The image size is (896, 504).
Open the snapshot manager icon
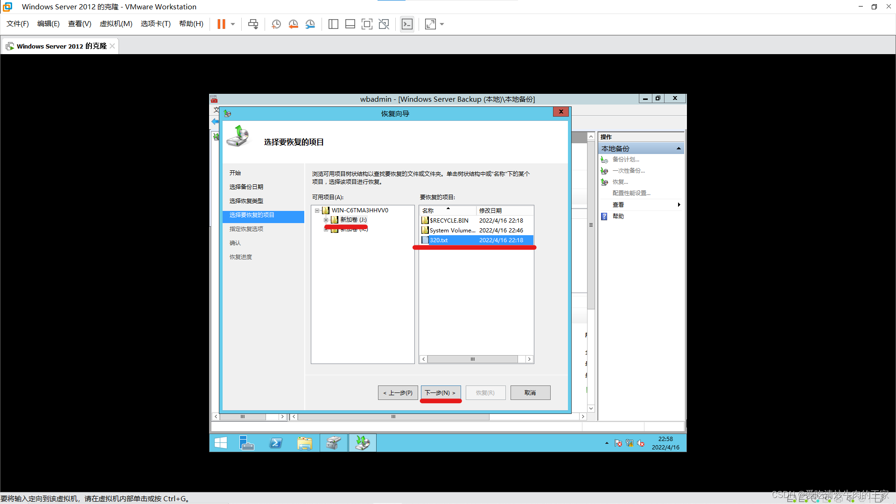tap(310, 24)
